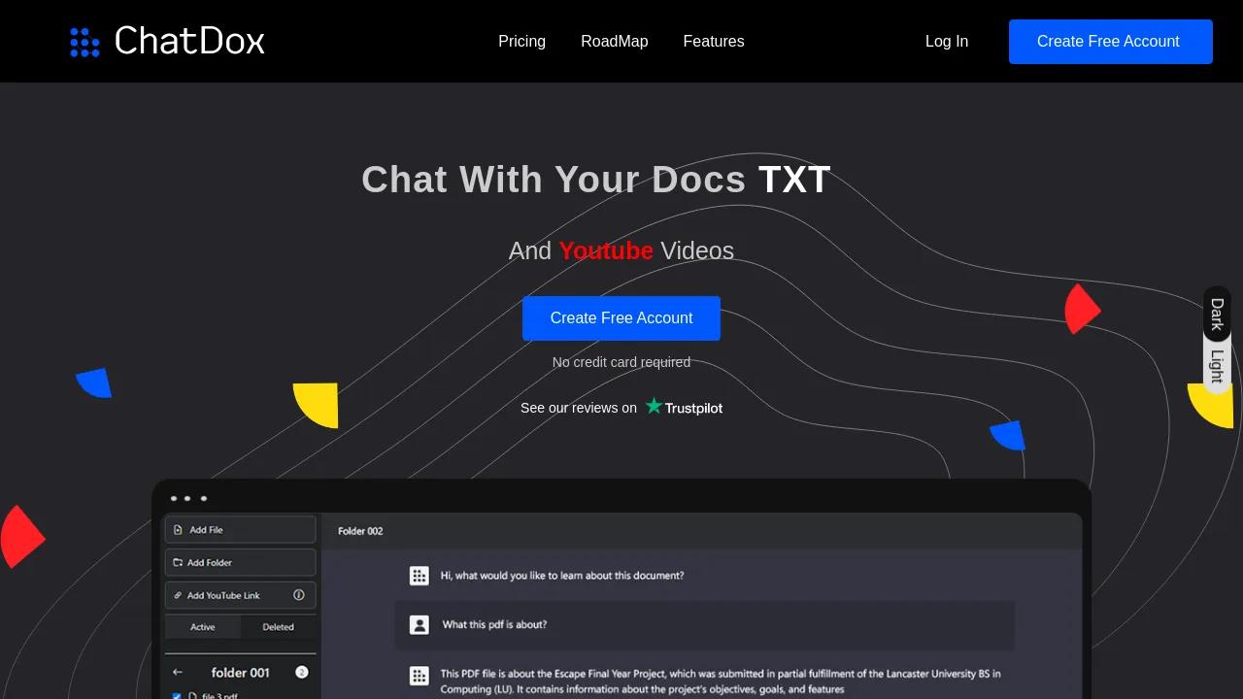Screen dimensions: 1243x699
Task: Select the Deleted tab in the app preview
Action: point(278,627)
